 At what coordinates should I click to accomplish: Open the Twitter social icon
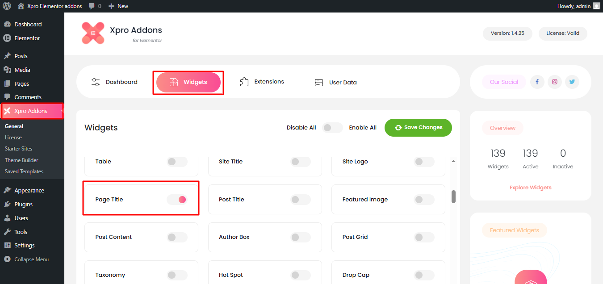(572, 82)
